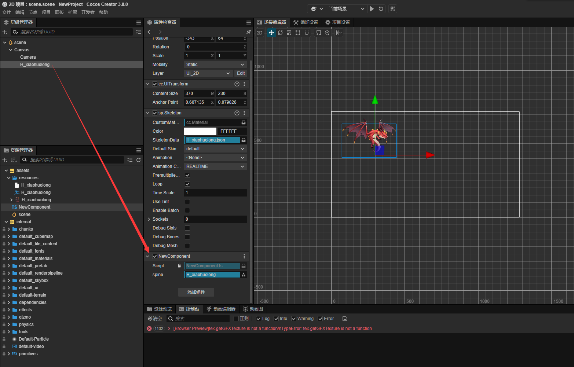
Task: Check the Debug Mesh checkbox
Action: tap(187, 246)
